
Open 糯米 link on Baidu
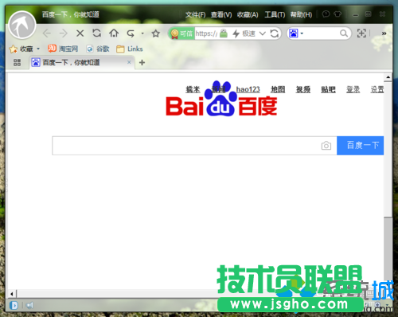(x=193, y=89)
